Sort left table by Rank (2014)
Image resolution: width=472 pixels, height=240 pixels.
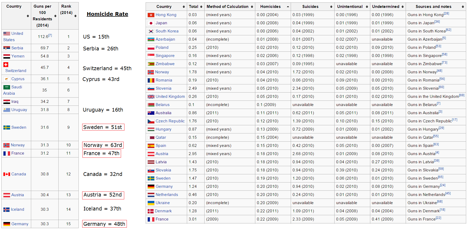75,16
